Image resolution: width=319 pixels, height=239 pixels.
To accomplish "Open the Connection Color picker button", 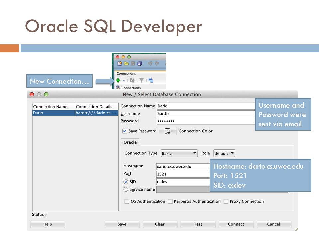I will [x=167, y=131].
